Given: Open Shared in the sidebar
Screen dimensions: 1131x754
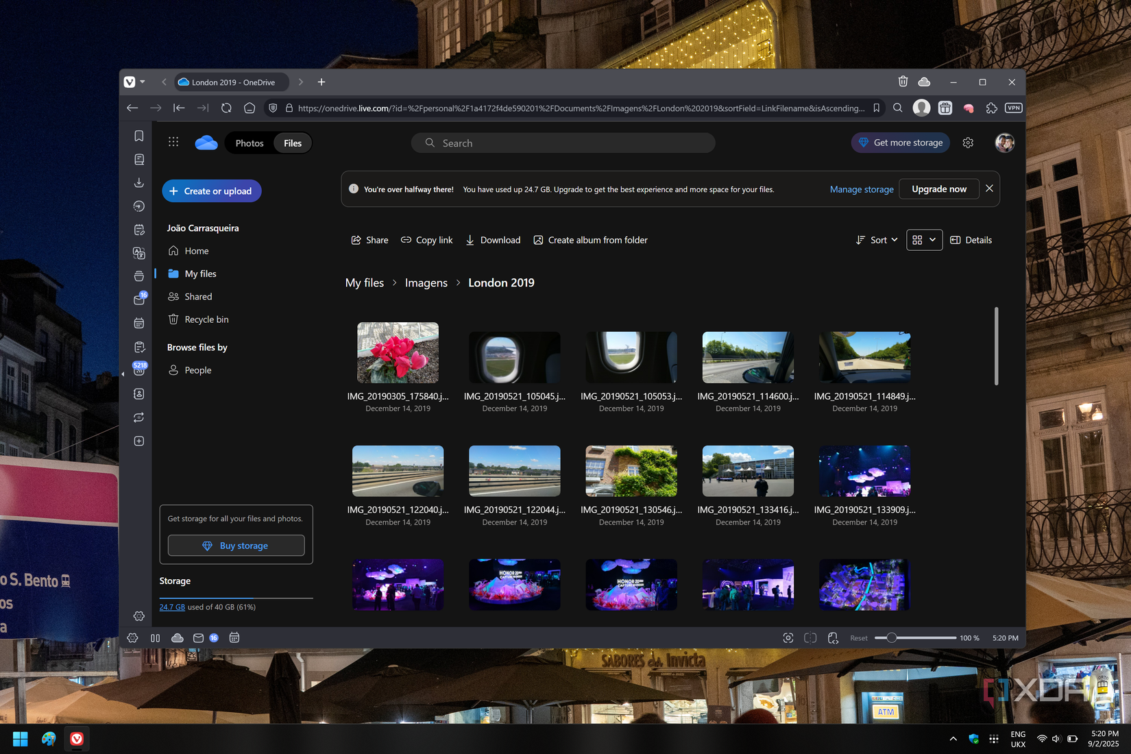Looking at the screenshot, I should pos(198,297).
